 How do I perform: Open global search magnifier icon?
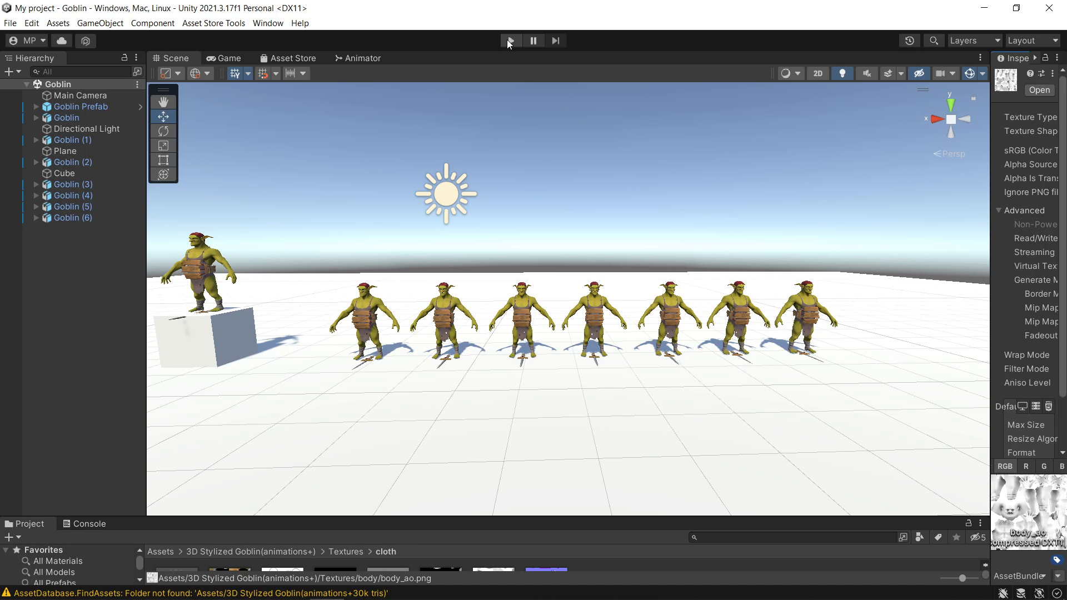(x=934, y=41)
